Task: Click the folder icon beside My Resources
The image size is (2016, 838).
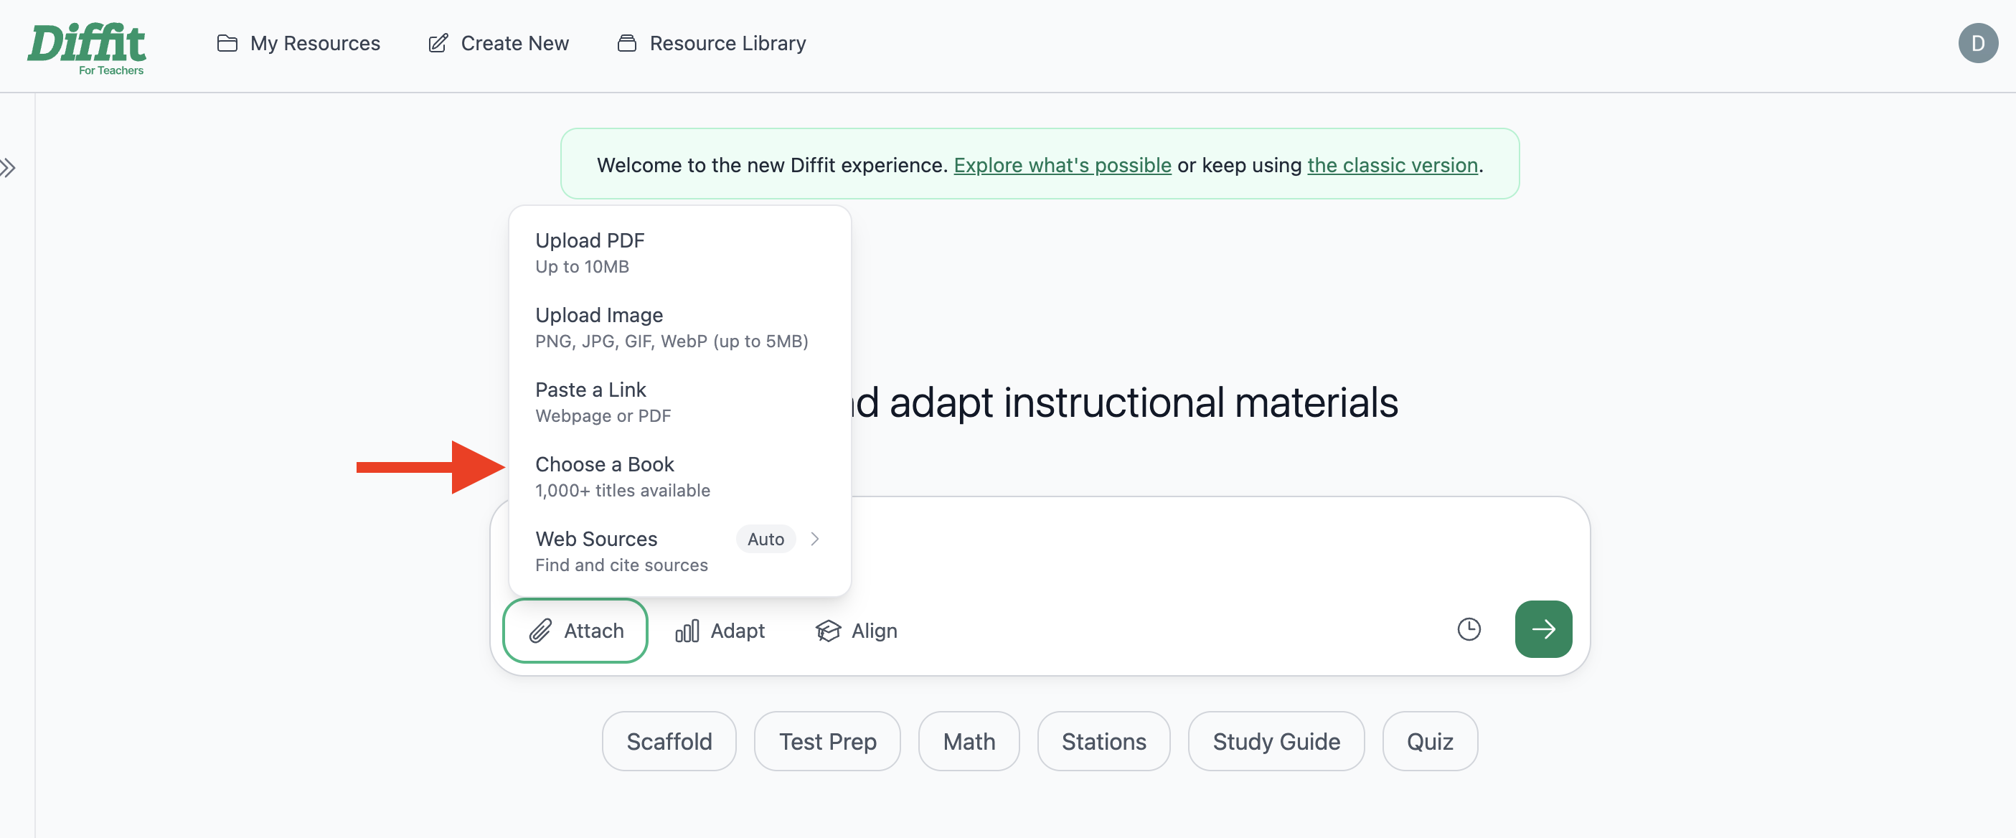Action: (x=227, y=43)
